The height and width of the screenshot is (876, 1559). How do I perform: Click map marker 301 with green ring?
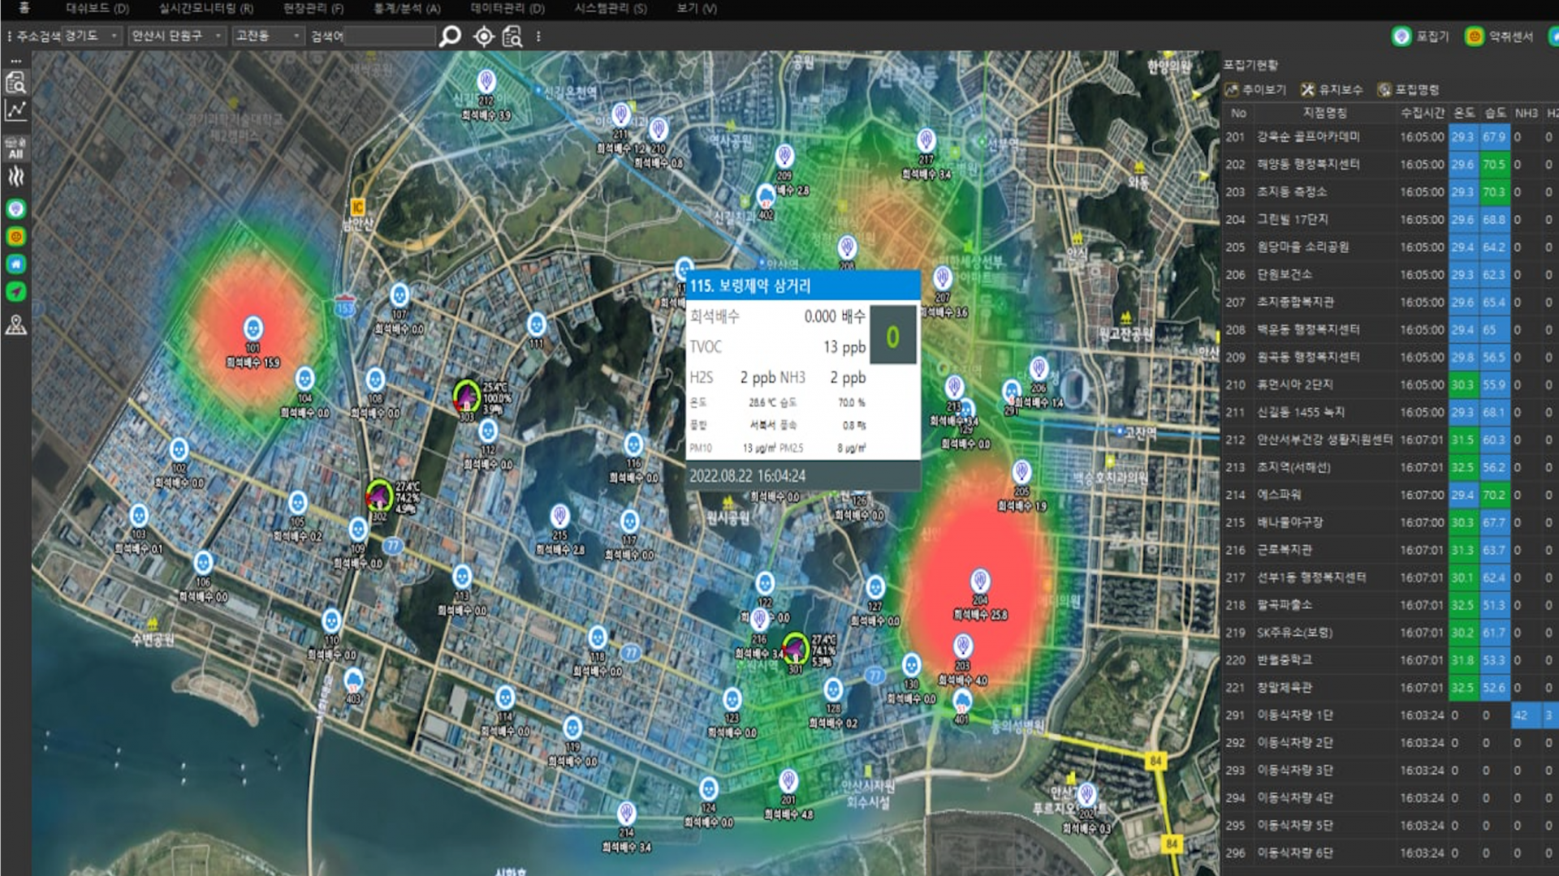tap(795, 648)
